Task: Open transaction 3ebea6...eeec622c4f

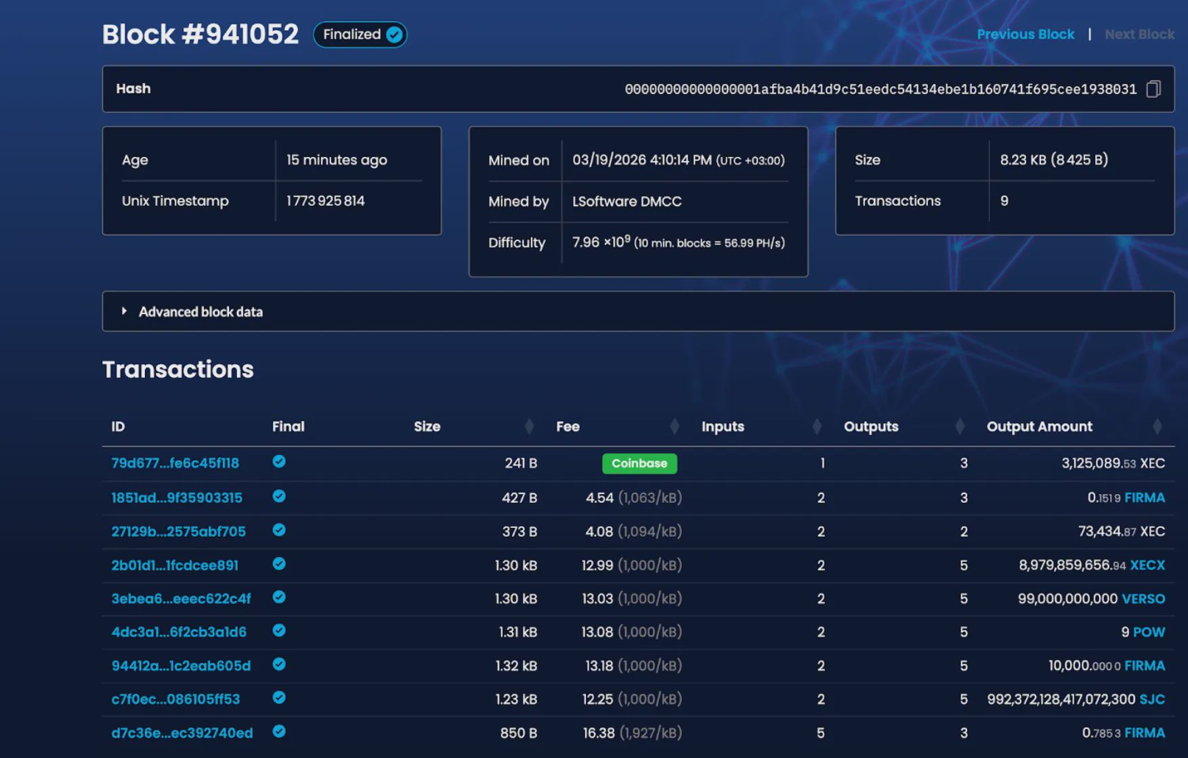Action: click(181, 598)
